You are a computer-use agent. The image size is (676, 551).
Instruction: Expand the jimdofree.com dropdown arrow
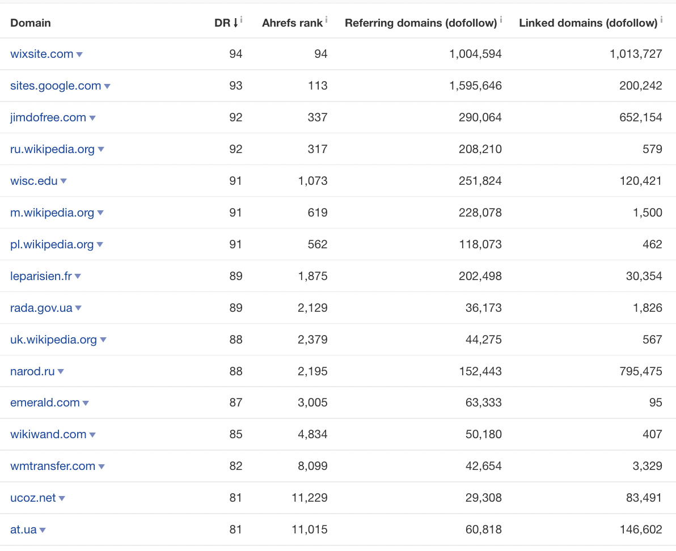[x=92, y=118]
